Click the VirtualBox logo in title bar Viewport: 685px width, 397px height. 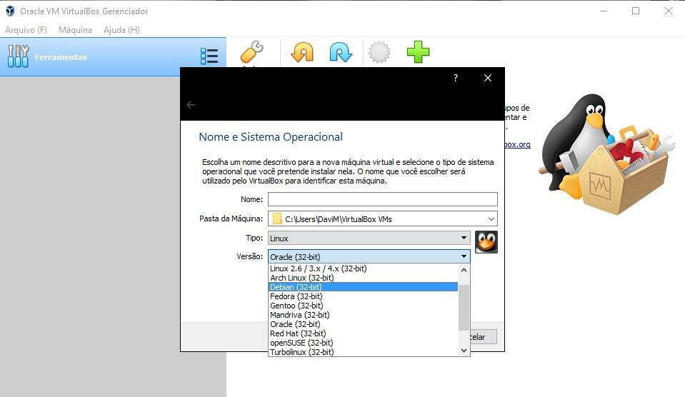pos(10,11)
